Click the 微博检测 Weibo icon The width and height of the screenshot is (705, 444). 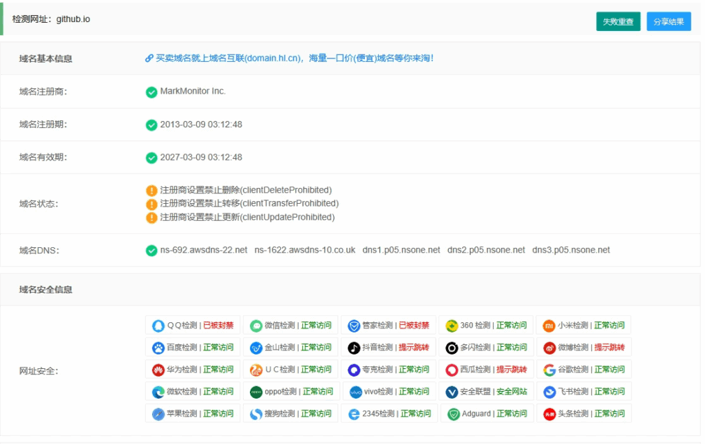(x=549, y=348)
